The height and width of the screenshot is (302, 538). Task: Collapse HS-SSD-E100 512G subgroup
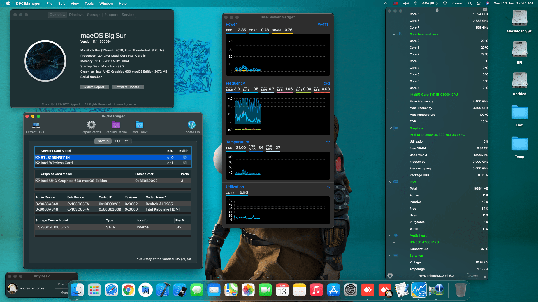[394, 242]
